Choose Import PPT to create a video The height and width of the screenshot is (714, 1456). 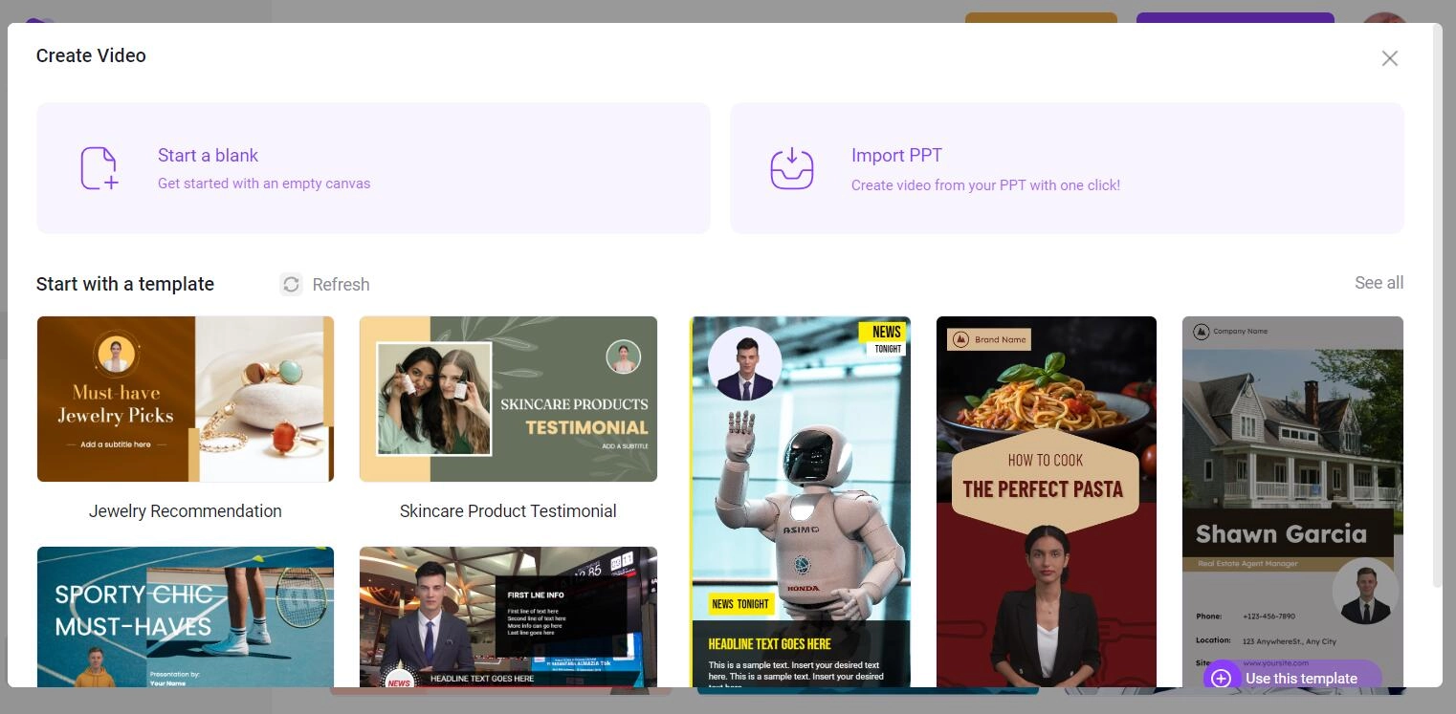click(x=1067, y=168)
